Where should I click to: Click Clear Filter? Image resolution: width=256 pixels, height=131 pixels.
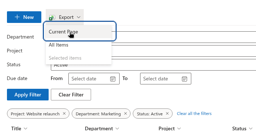[71, 95]
